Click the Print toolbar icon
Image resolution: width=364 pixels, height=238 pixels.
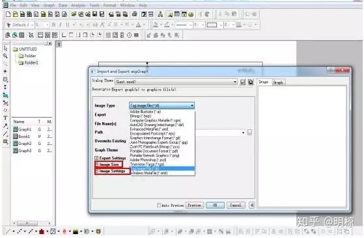pos(134,14)
